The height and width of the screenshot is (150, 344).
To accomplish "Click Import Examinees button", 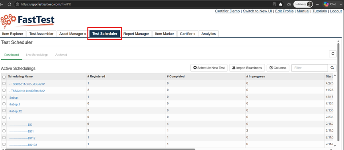I will [247, 68].
